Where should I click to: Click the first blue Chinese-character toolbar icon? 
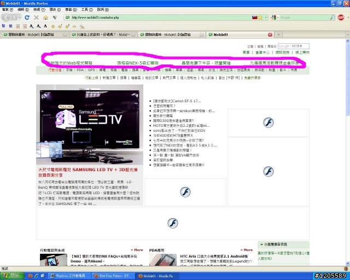4,26
